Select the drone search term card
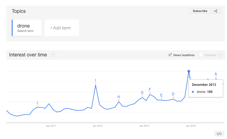Screen dimensions: 227x139 click(27, 28)
